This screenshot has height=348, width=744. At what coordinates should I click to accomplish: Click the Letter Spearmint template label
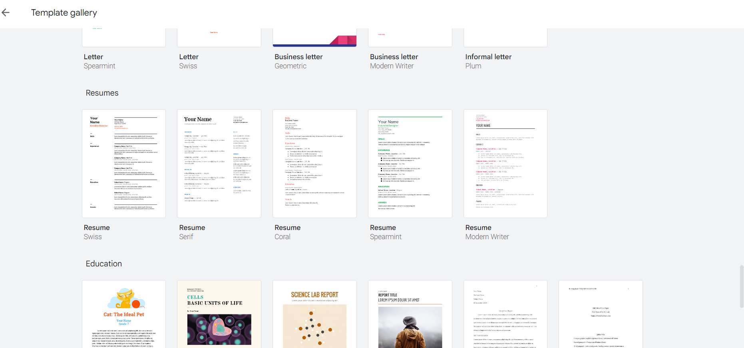tap(99, 61)
